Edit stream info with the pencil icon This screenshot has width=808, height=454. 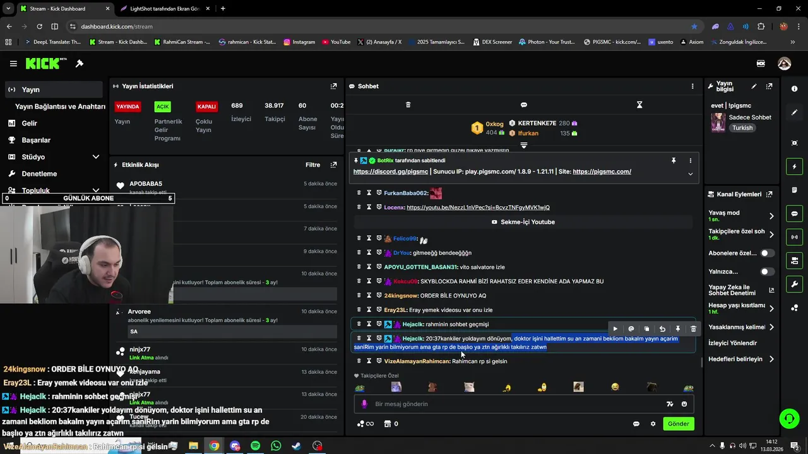754,86
